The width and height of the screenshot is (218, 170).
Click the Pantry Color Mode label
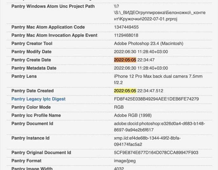[31, 107]
